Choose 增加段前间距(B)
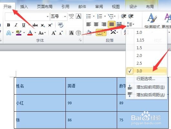171x129 pixels. click(146, 87)
